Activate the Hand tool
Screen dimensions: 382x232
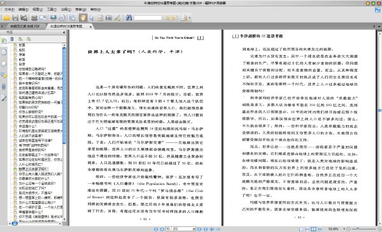pyautogui.click(x=83, y=18)
